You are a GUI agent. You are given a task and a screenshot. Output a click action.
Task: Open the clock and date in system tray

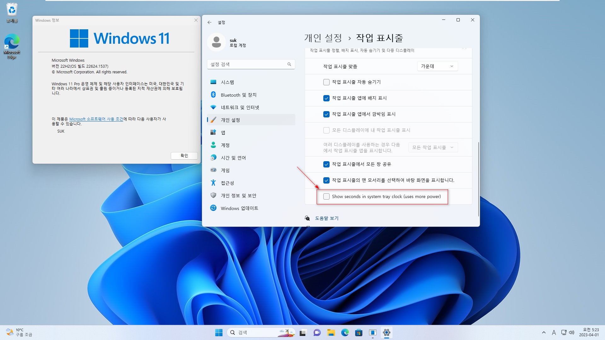(x=589, y=332)
